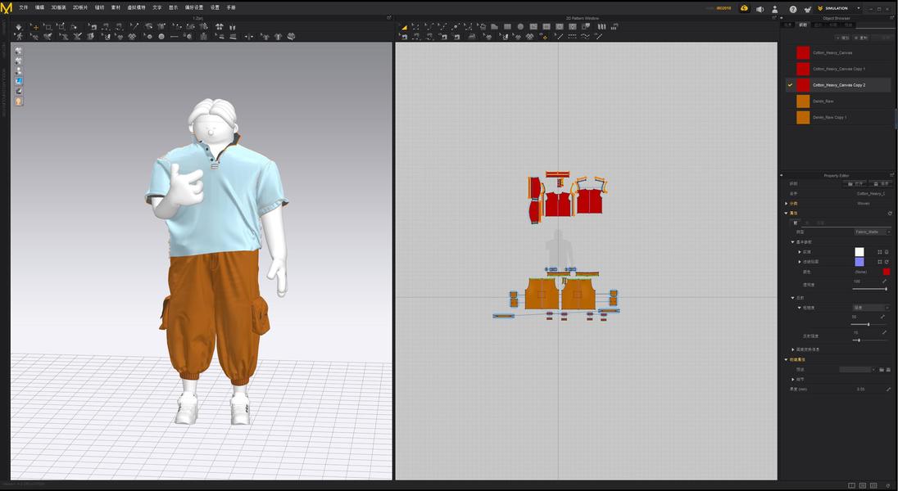Expand the 法线贴图 normal map row

pyautogui.click(x=800, y=262)
